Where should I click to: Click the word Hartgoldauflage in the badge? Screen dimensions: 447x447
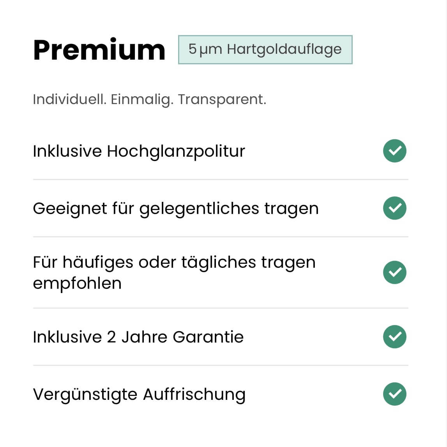(284, 49)
